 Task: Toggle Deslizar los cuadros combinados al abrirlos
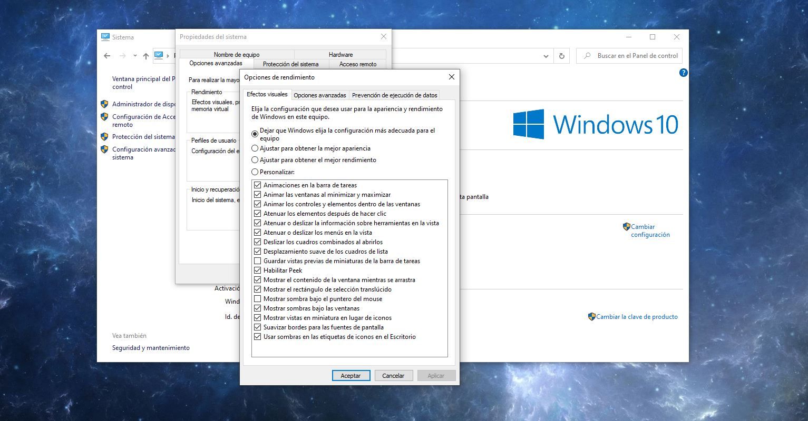258,242
